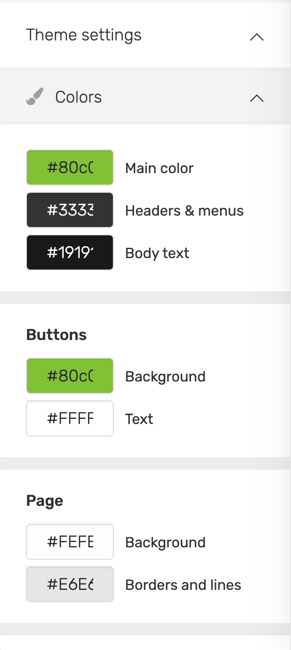Open the Body text color swatch
Image resolution: width=291 pixels, height=650 pixels.
(x=70, y=253)
